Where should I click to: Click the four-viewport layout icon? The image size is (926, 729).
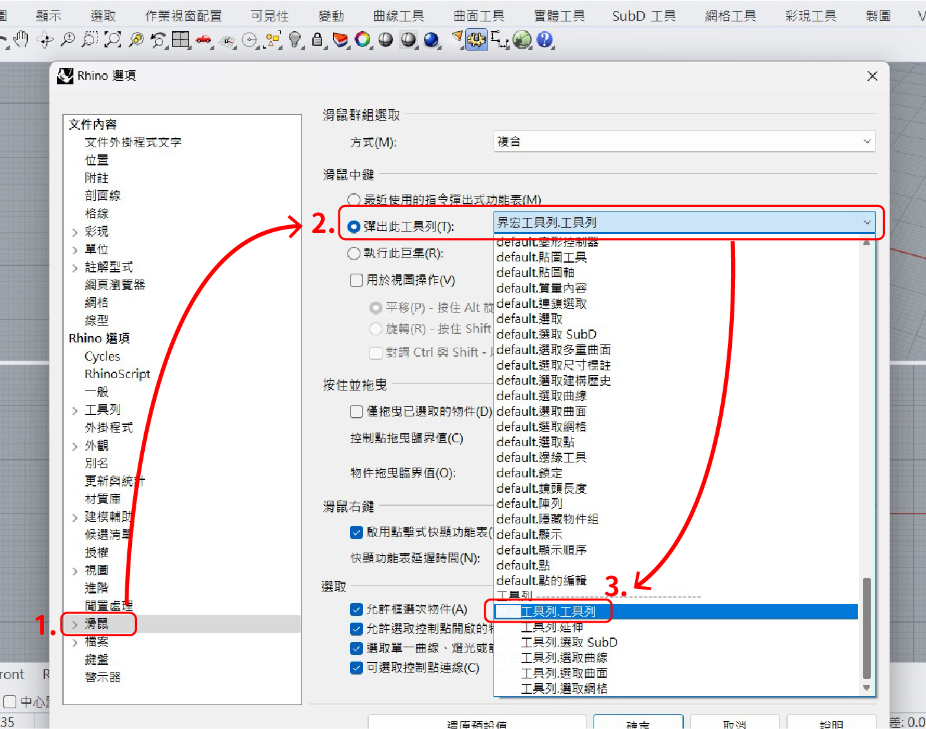pos(181,40)
